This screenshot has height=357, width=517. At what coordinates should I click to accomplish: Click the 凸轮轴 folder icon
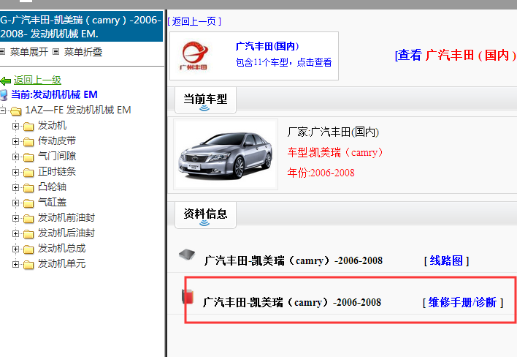tap(28, 188)
